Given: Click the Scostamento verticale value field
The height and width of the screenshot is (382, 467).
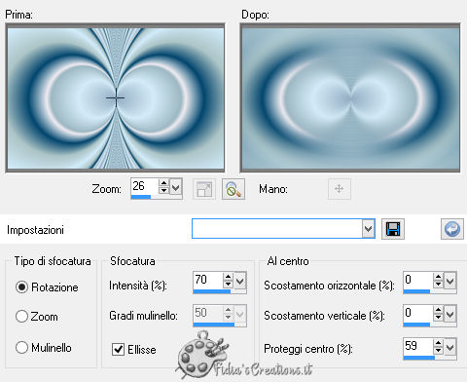Looking at the screenshot, I should click(417, 313).
